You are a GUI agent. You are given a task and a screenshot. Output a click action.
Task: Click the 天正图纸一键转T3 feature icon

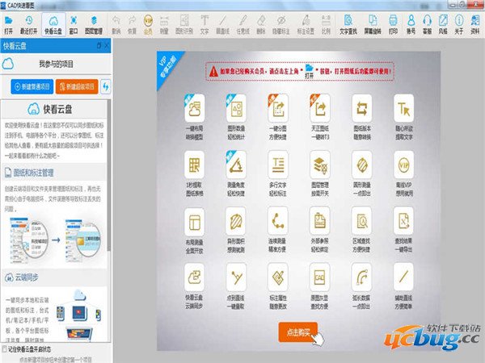tap(320, 108)
